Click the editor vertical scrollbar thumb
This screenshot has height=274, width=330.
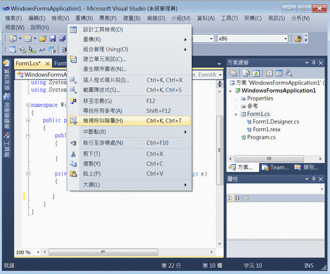coord(220,150)
